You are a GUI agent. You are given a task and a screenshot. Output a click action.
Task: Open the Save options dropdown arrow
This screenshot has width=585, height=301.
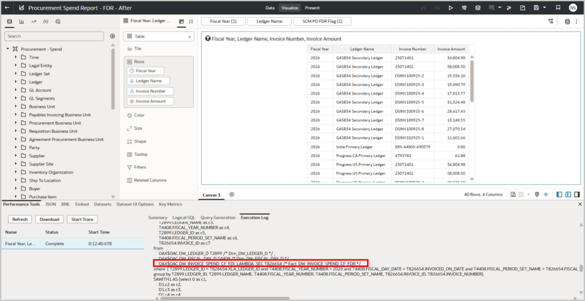tap(544, 7)
